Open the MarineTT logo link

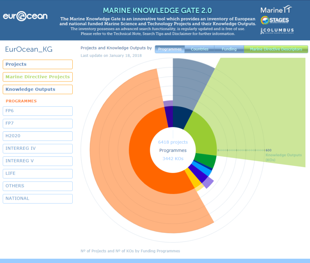276,10
